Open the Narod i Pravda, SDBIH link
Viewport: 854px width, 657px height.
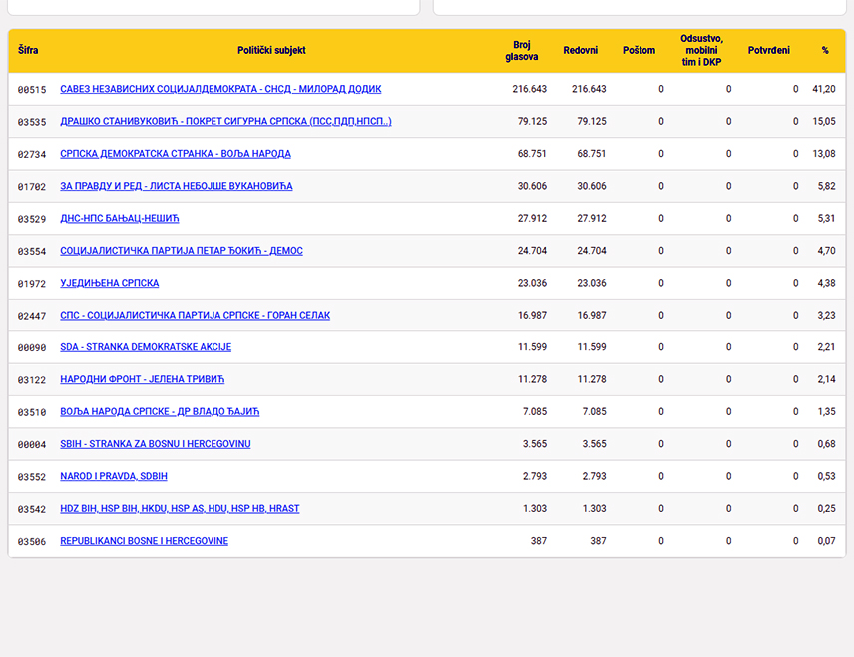(x=114, y=476)
